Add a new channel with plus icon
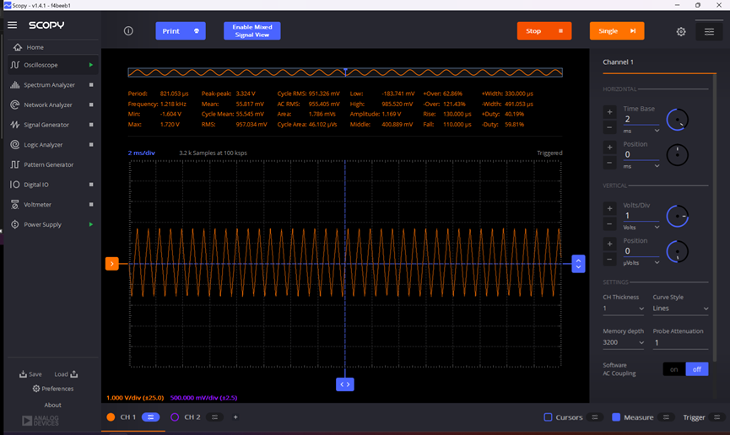 [235, 417]
